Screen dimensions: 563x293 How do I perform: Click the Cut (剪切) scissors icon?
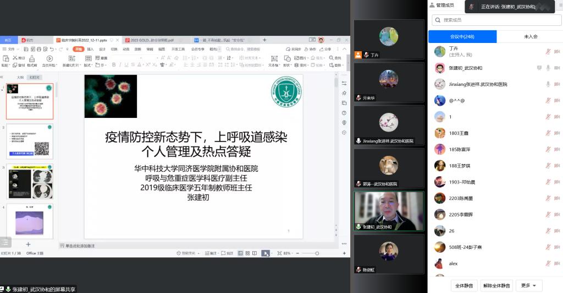click(15, 57)
